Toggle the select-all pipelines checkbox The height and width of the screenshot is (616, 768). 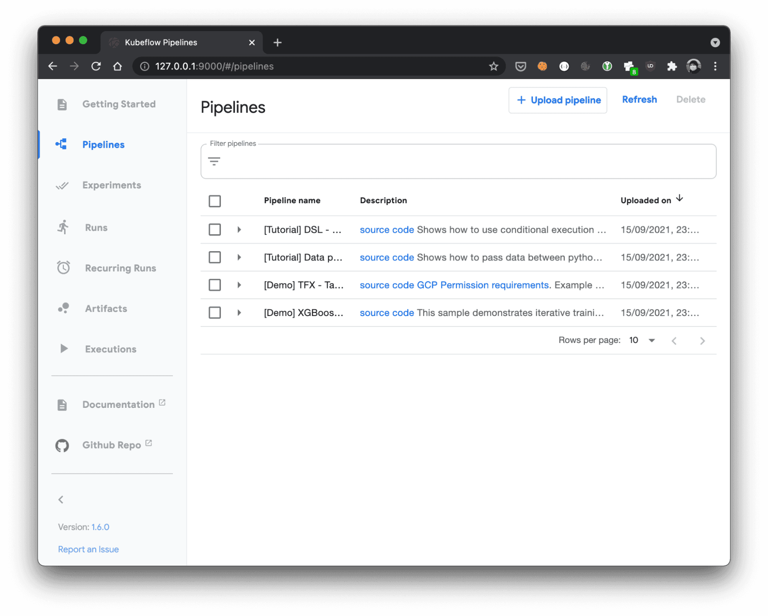(214, 201)
